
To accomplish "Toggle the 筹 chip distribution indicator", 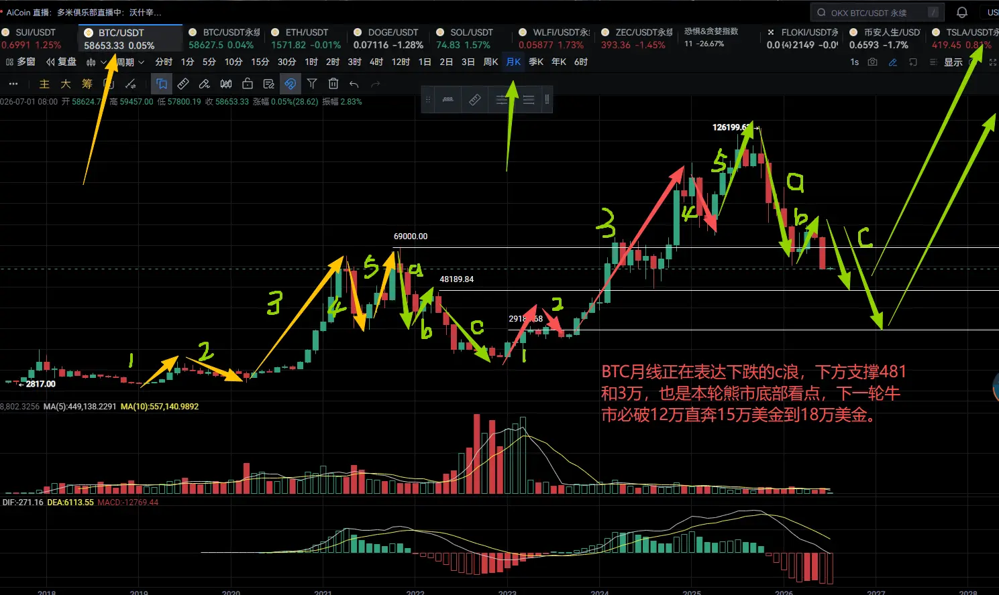I will [87, 84].
